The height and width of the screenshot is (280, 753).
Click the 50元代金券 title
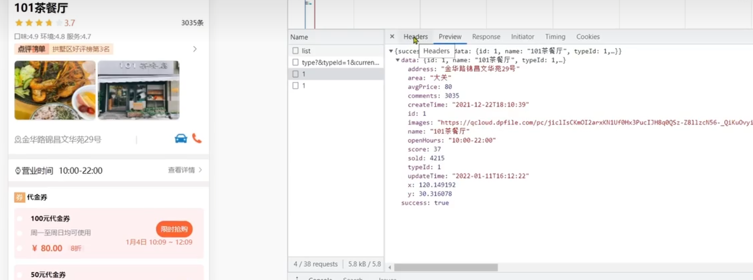48,275
